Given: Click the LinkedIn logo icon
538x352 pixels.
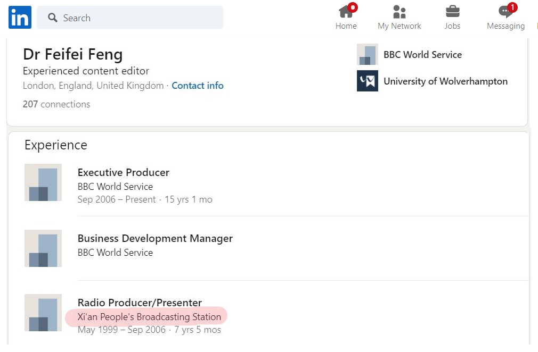Looking at the screenshot, I should pyautogui.click(x=20, y=17).
